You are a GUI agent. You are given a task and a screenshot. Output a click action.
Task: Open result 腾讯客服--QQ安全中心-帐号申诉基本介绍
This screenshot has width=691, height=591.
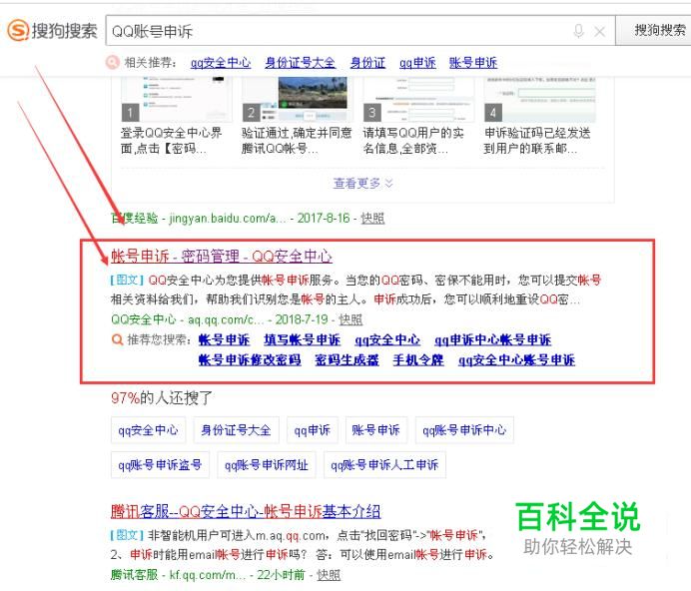coord(246,511)
